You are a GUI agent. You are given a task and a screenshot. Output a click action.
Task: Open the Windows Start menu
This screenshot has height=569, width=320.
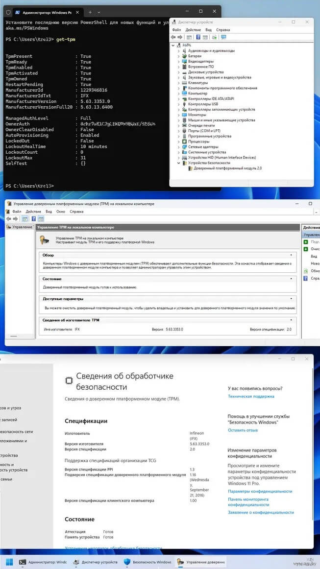pyautogui.click(x=9, y=562)
